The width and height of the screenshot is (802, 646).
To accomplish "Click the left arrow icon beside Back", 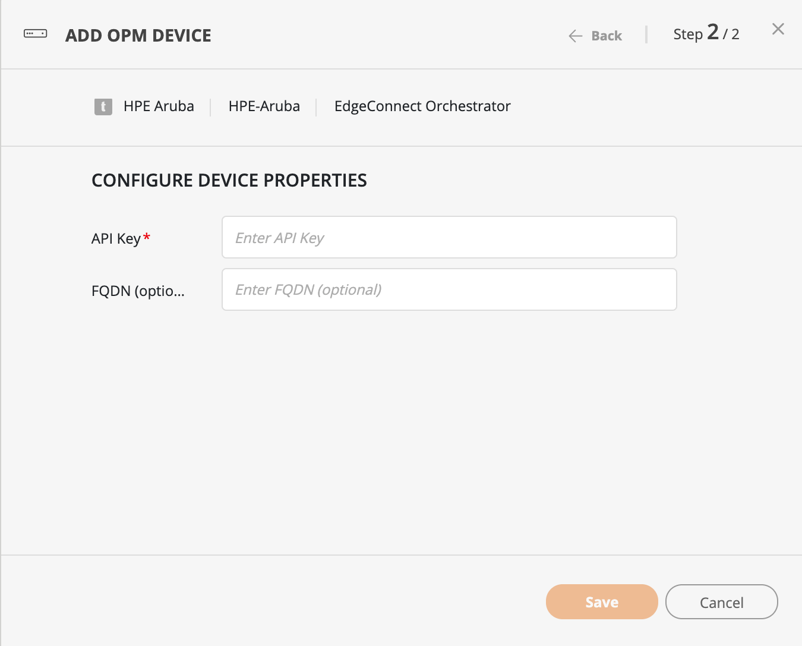I will click(575, 36).
